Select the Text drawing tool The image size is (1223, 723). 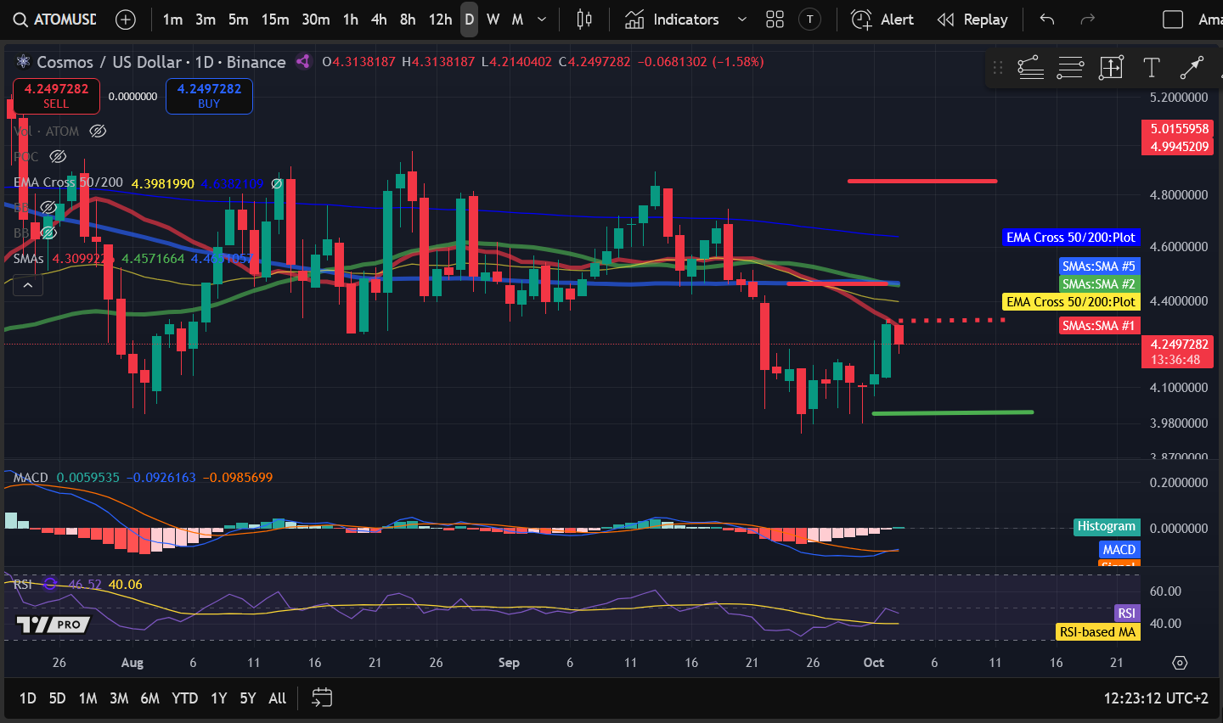[1152, 67]
